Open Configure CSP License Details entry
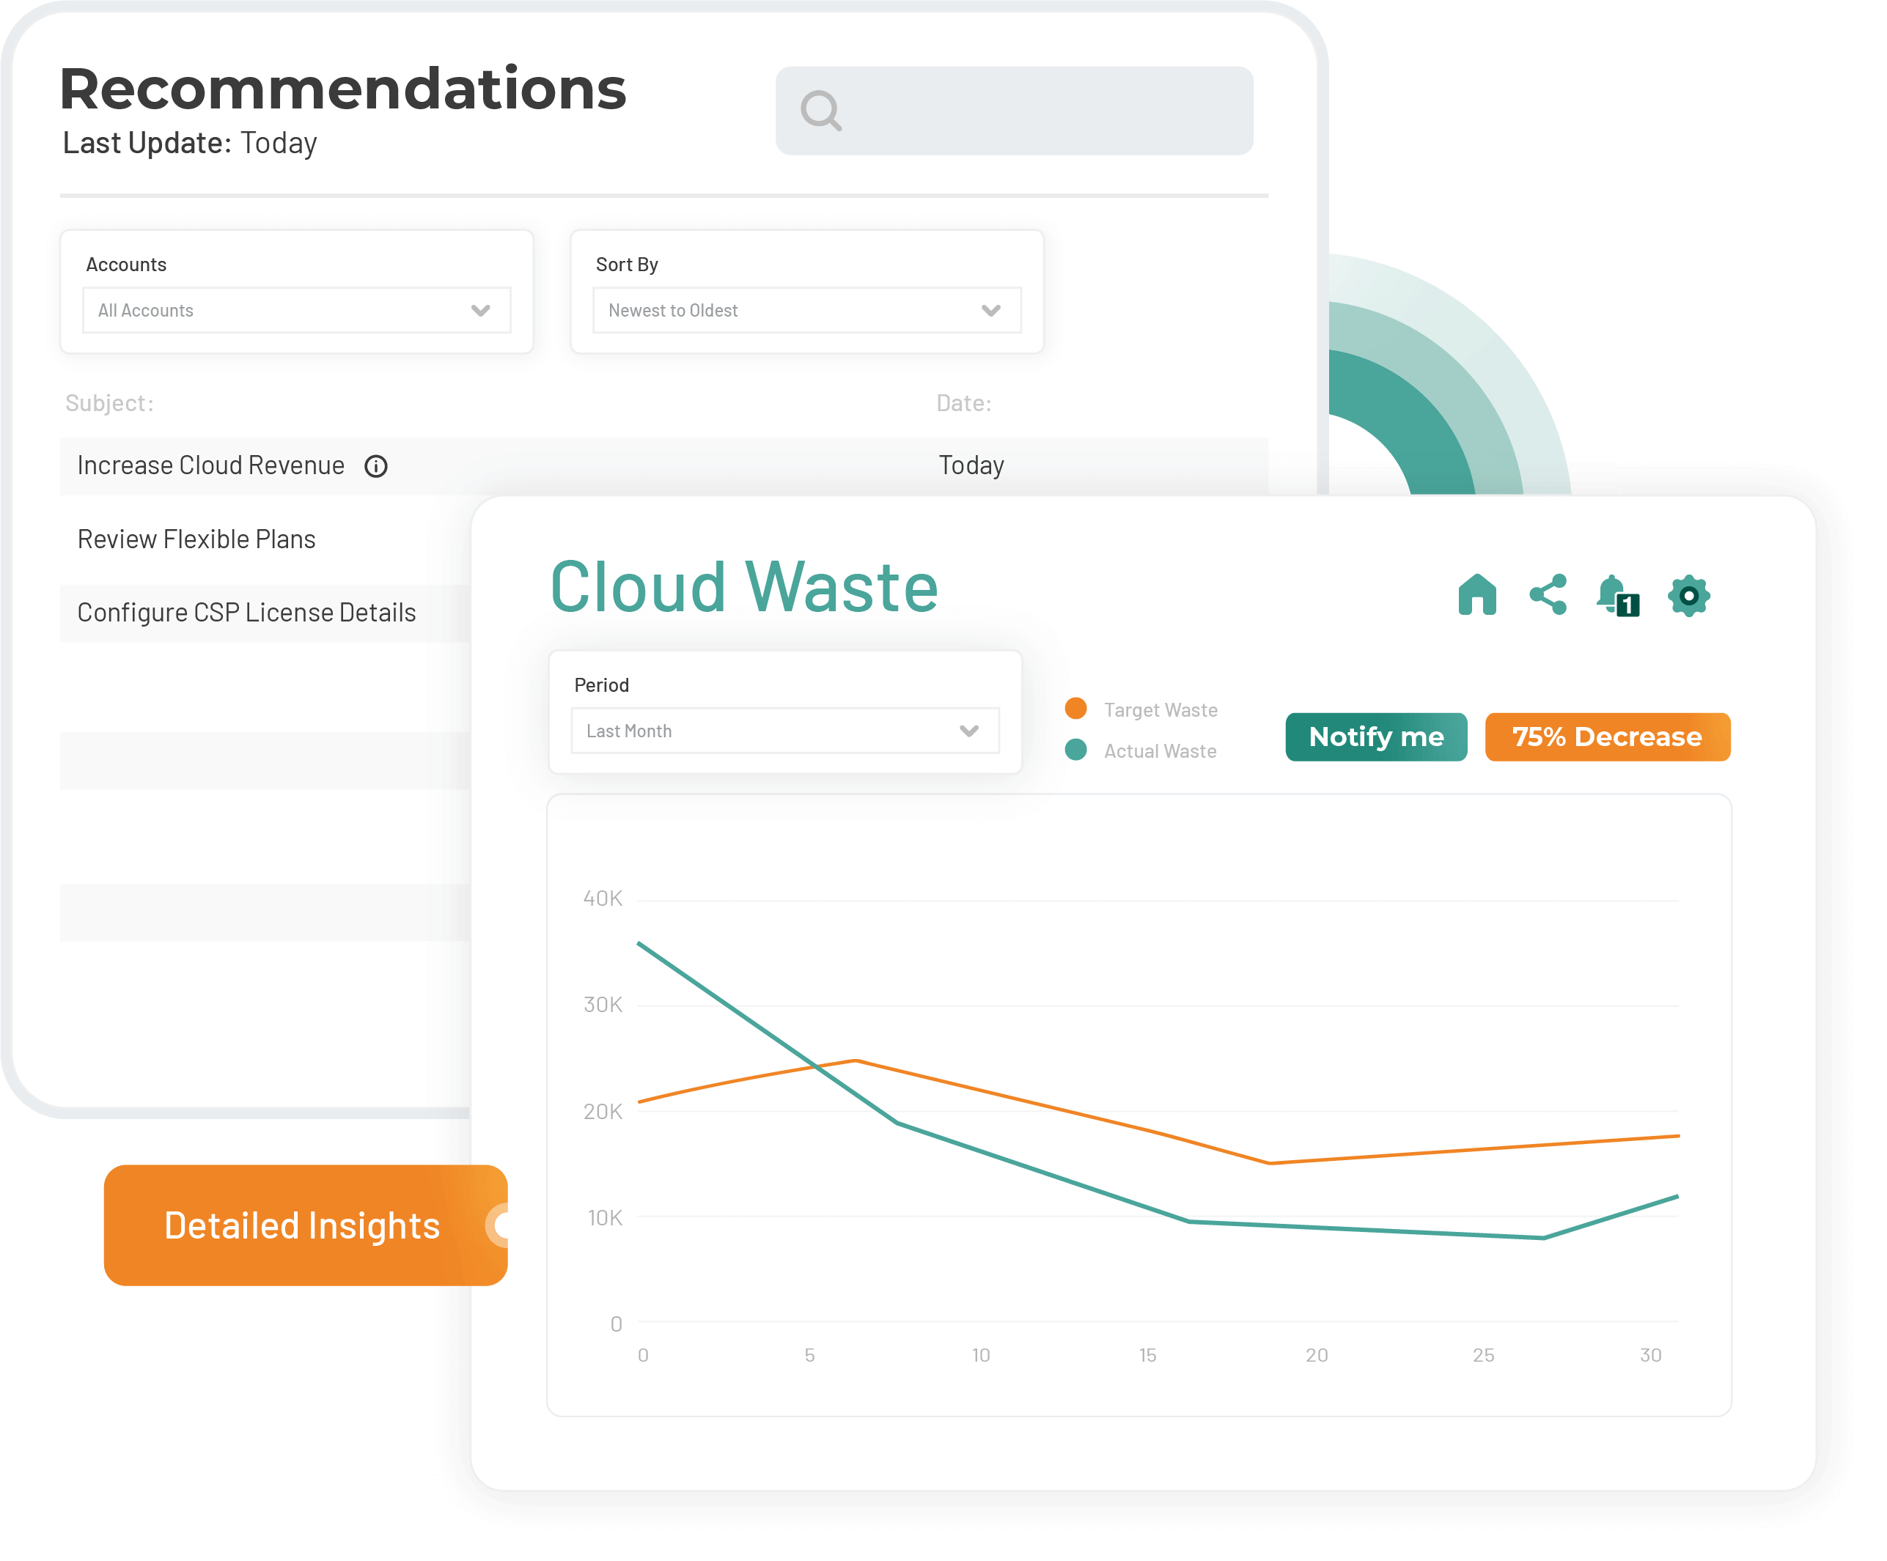This screenshot has width=1887, height=1561. pyautogui.click(x=246, y=612)
